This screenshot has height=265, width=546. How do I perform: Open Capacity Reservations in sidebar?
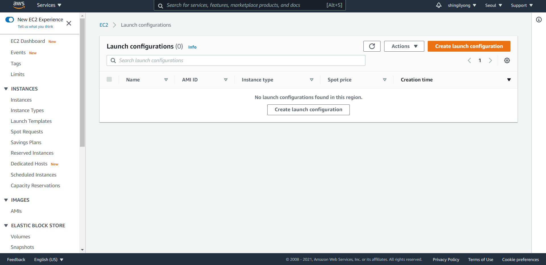pyautogui.click(x=36, y=186)
